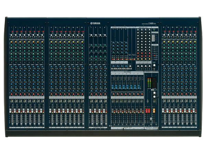
Task: Turn the white gain knob on input channel 17
Action: [164, 35]
